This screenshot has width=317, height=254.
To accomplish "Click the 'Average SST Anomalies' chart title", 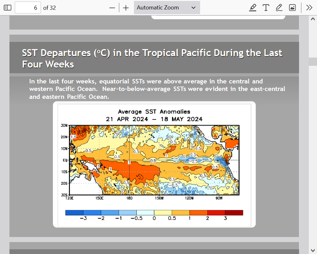I will [154, 112].
